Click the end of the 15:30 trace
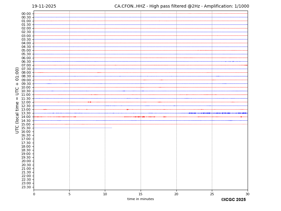The width and height of the screenshot is (281, 211). tap(112, 128)
